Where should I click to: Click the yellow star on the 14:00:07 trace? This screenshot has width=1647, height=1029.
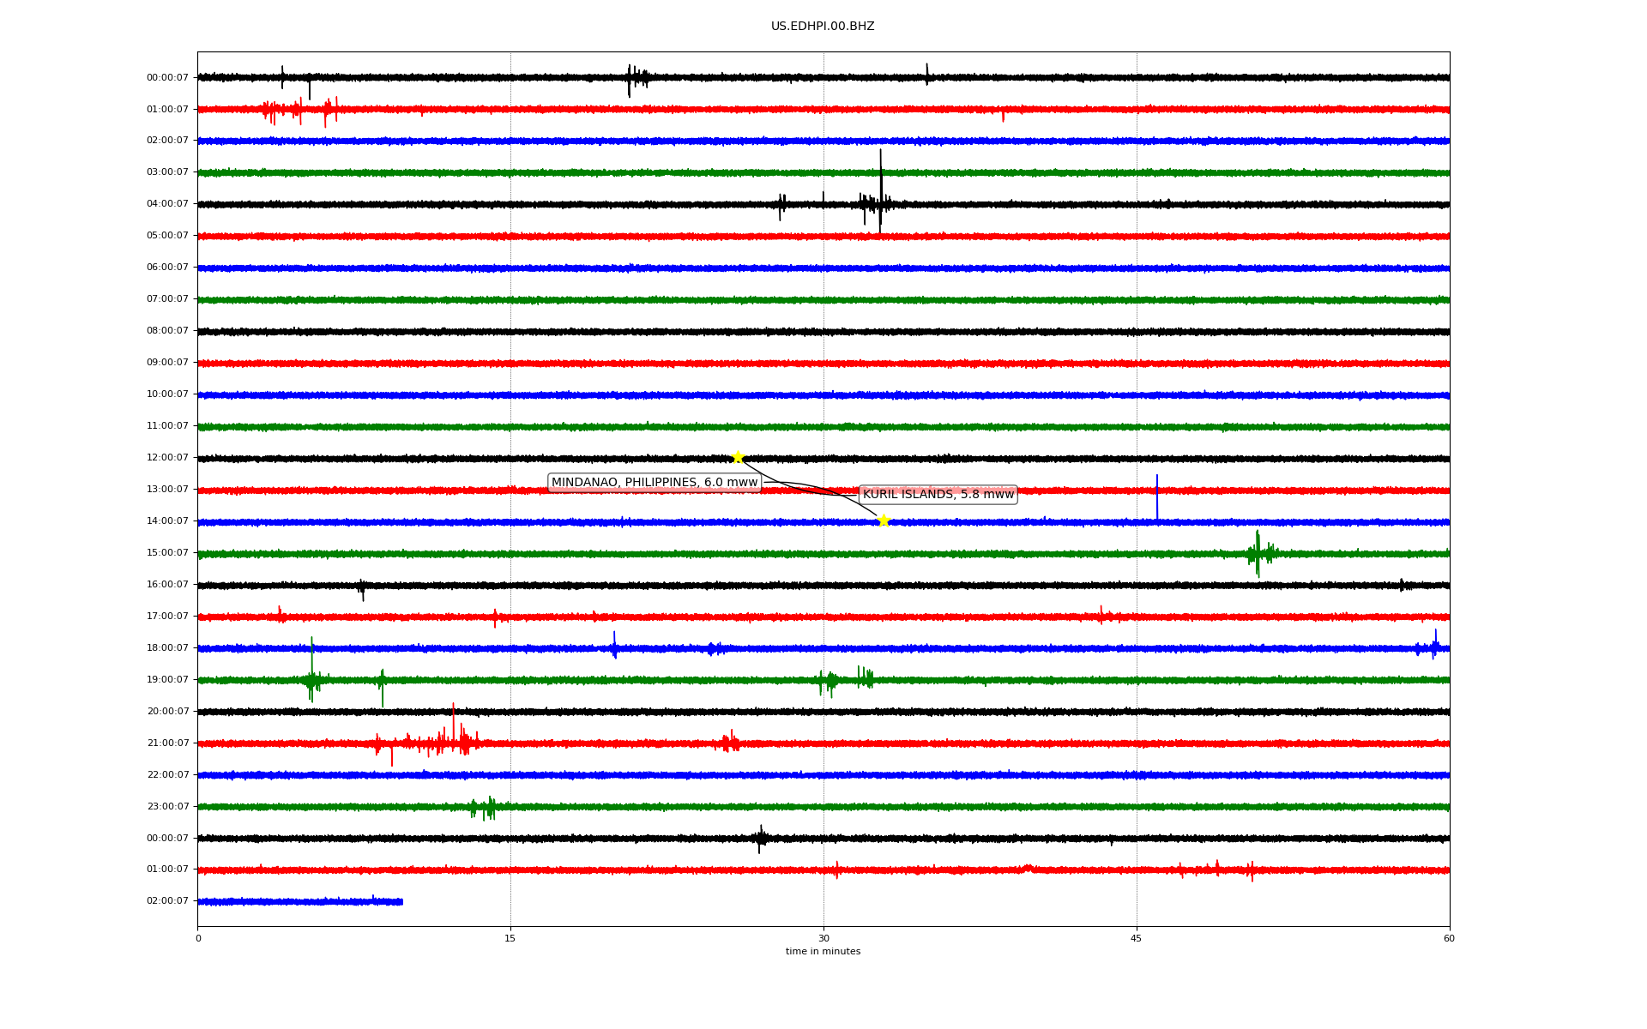coord(884,521)
